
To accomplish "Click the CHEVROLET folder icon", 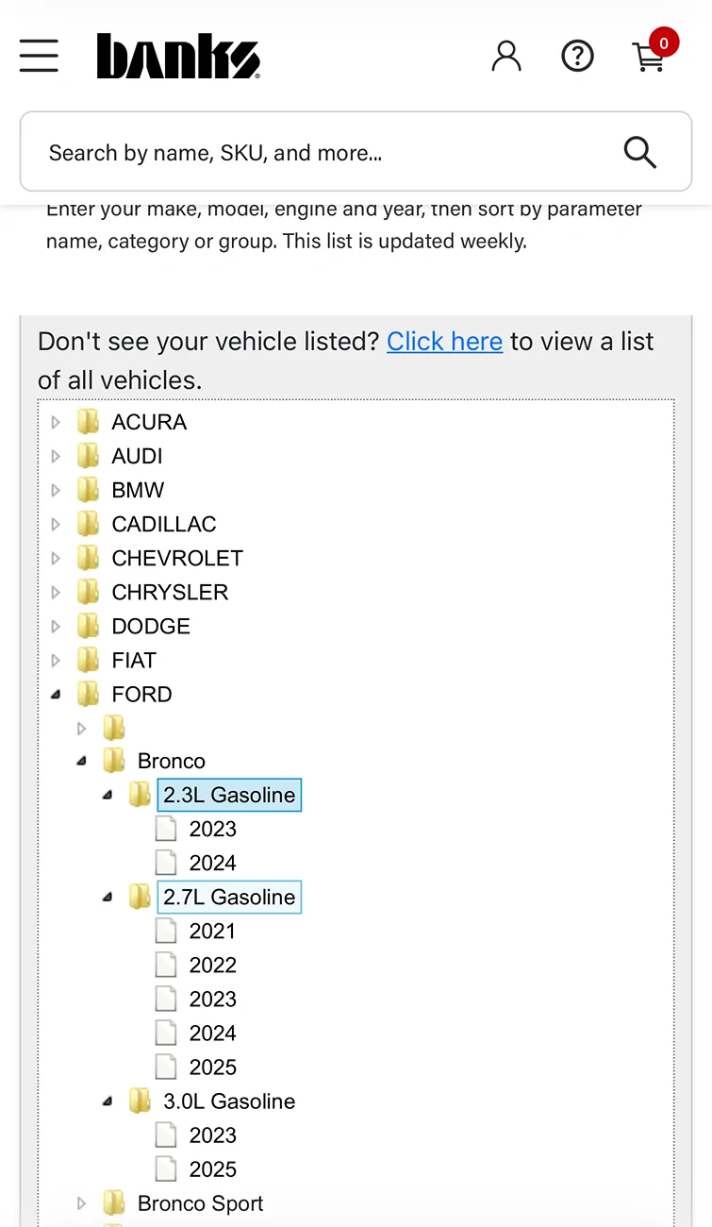I will tap(88, 558).
